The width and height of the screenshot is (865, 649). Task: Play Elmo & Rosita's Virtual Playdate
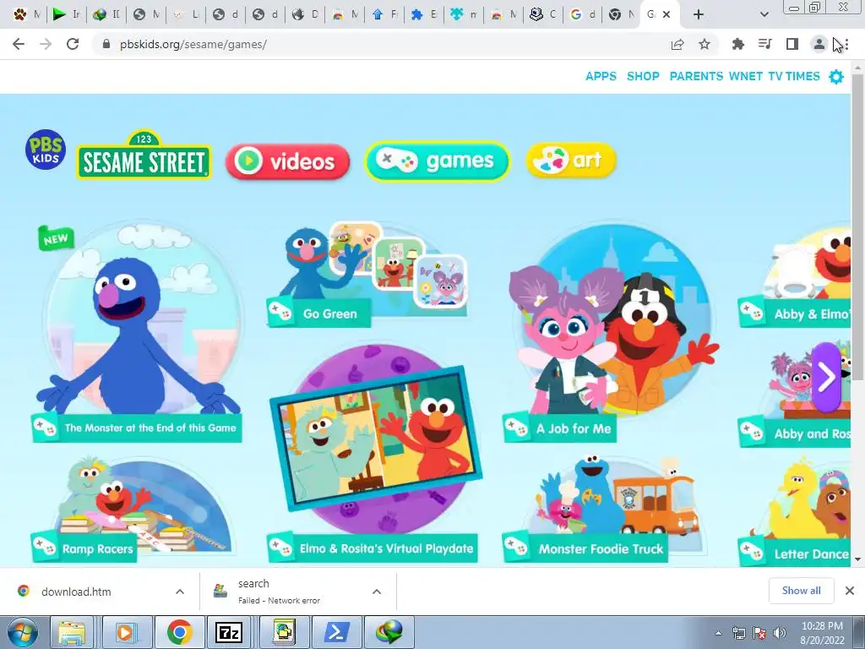(x=373, y=454)
